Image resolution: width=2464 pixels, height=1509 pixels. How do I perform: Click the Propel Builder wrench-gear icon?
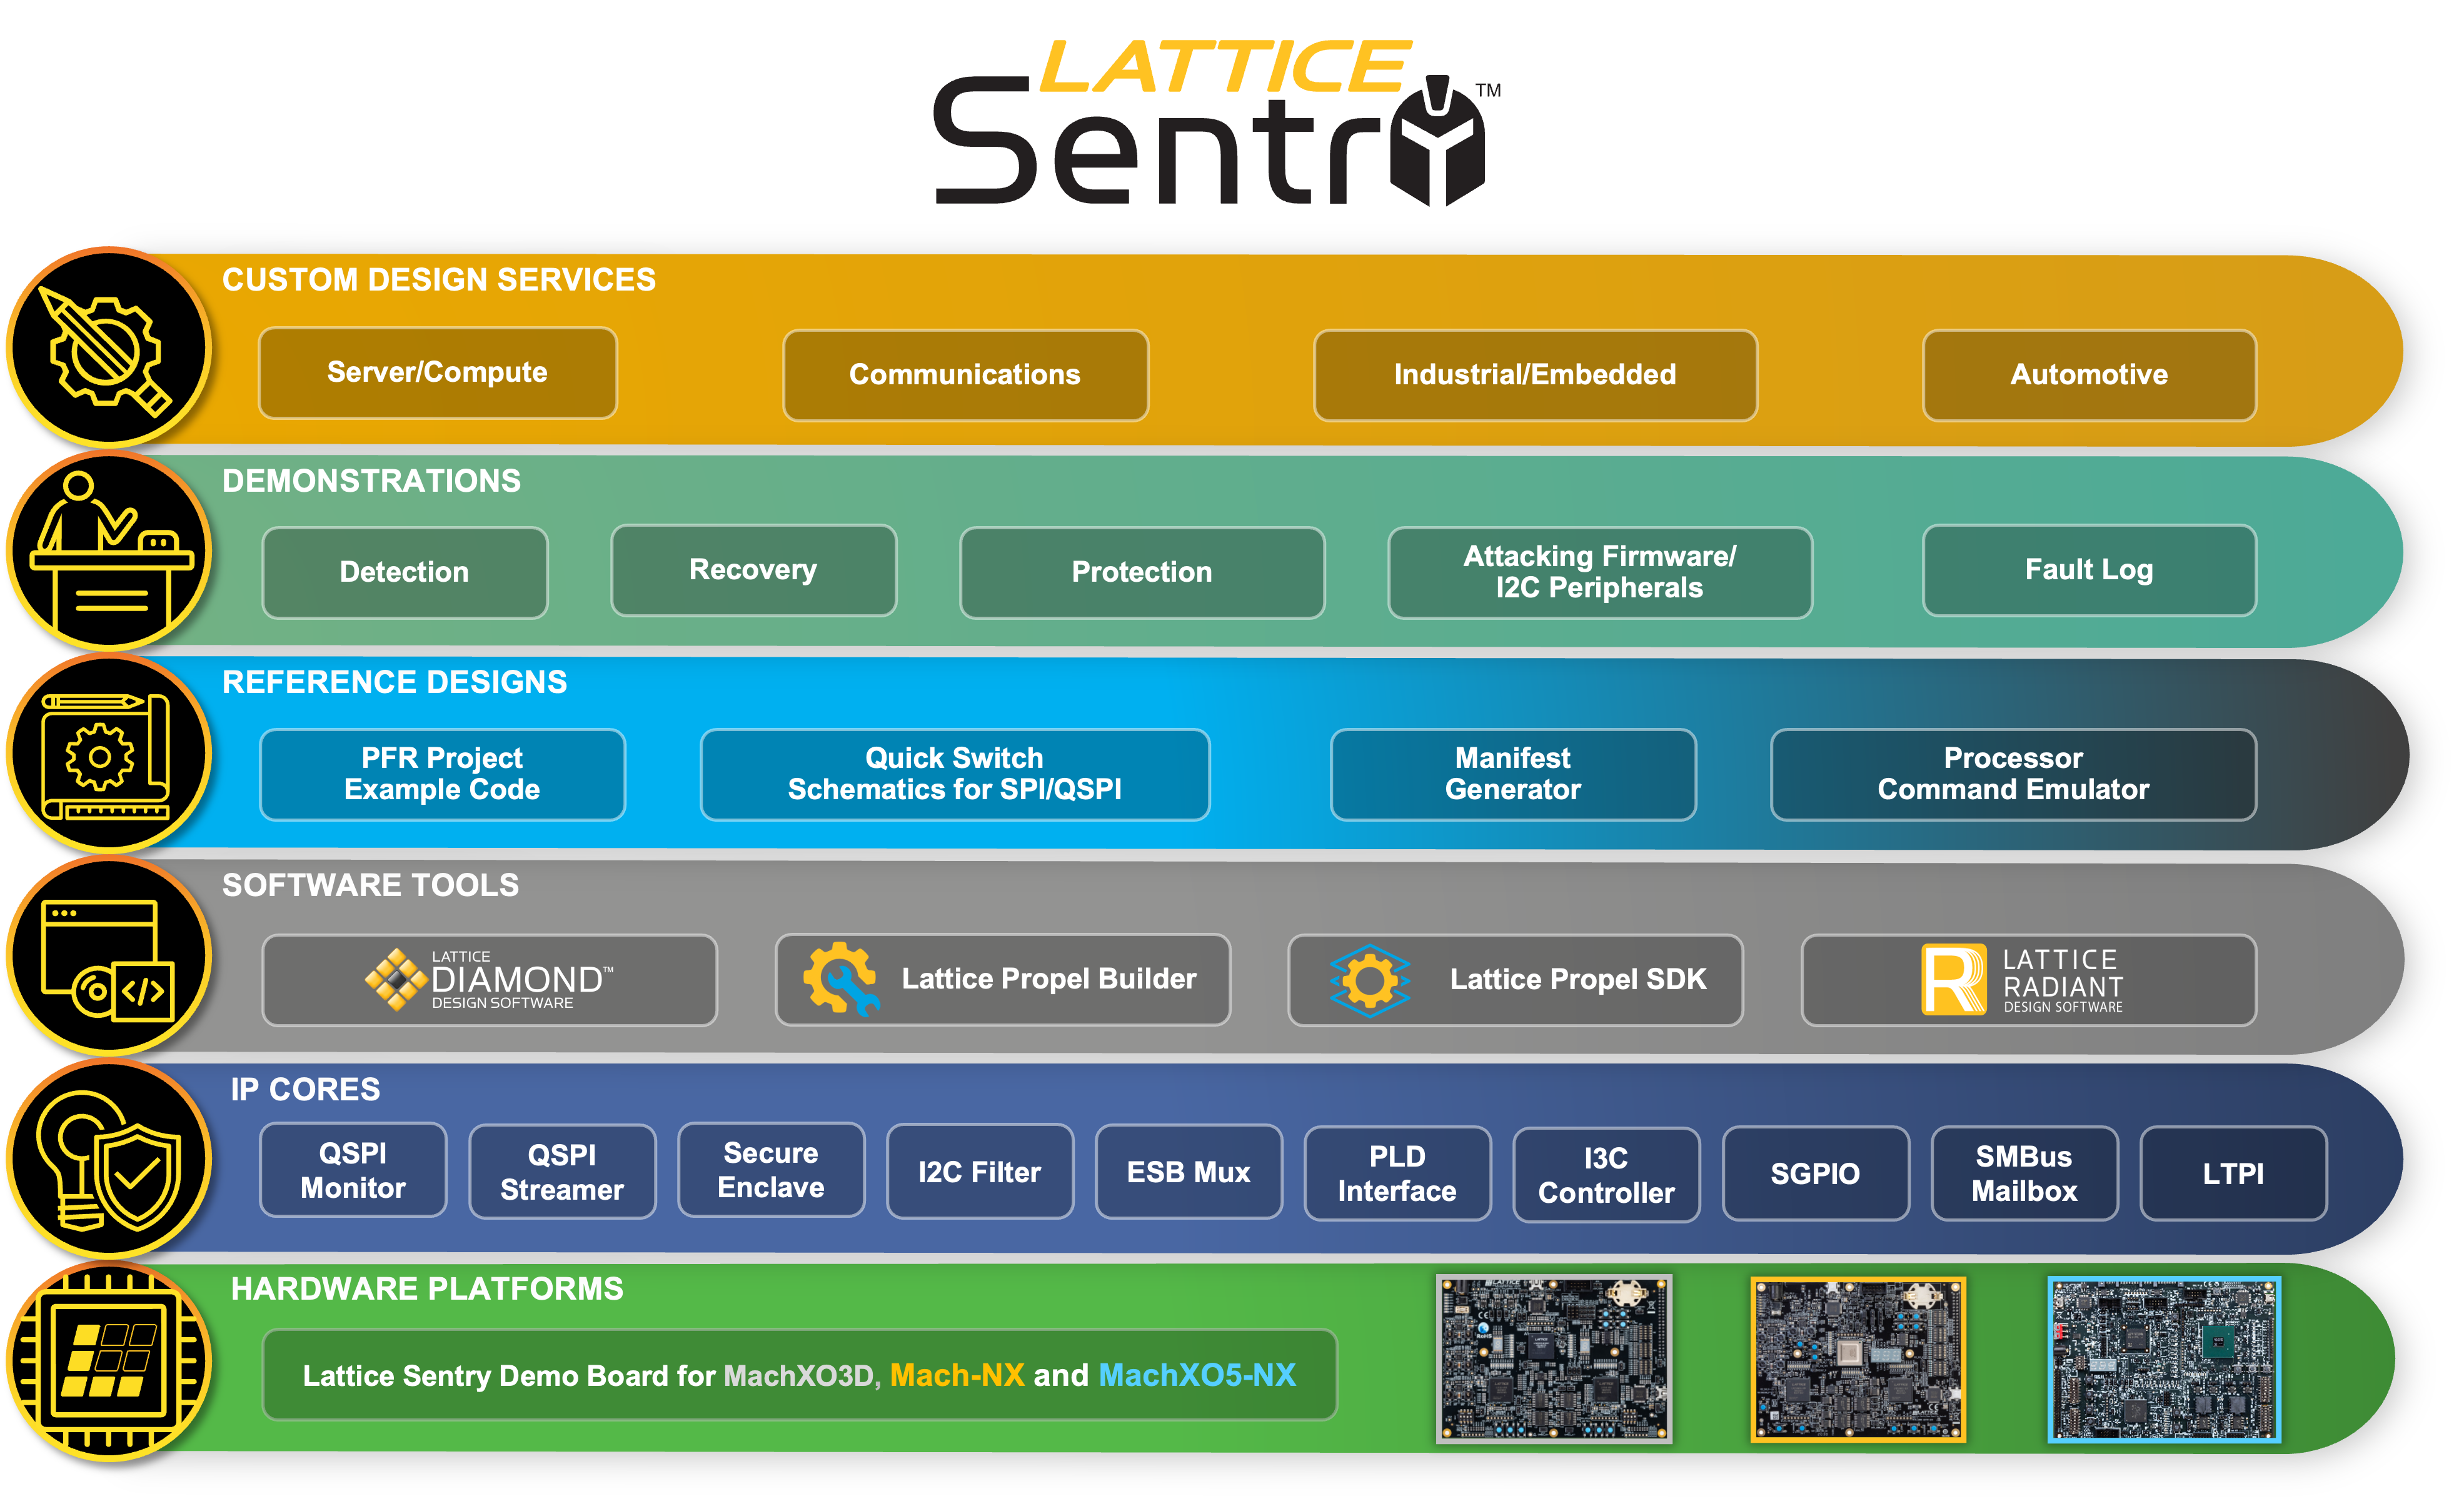point(841,979)
